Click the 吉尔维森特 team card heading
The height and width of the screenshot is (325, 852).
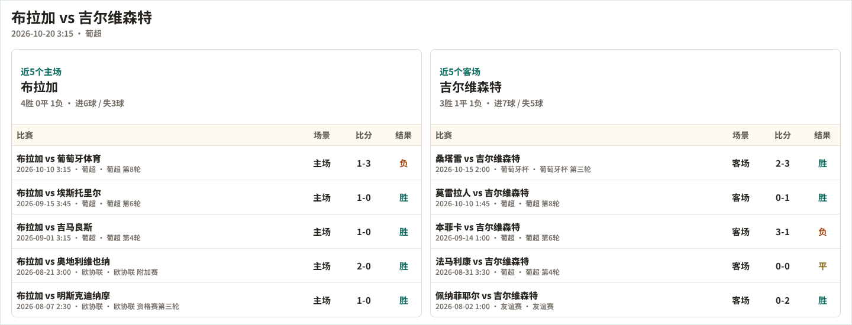click(x=470, y=87)
